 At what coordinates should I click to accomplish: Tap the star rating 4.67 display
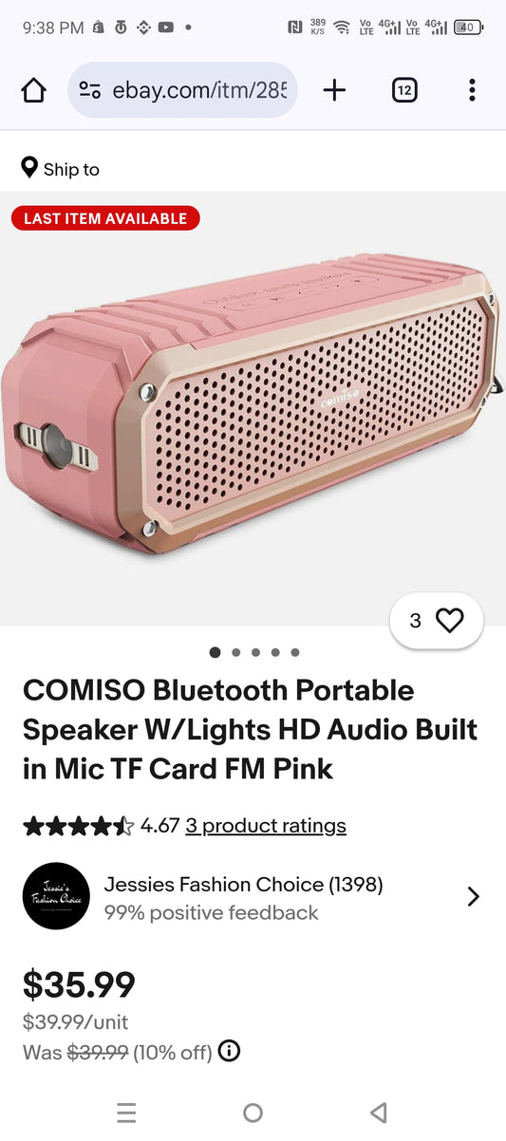pos(101,826)
